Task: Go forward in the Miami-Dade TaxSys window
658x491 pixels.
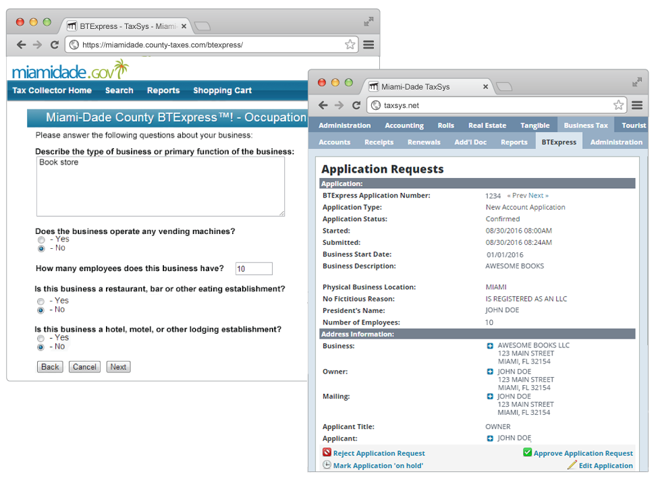Action: click(x=339, y=105)
